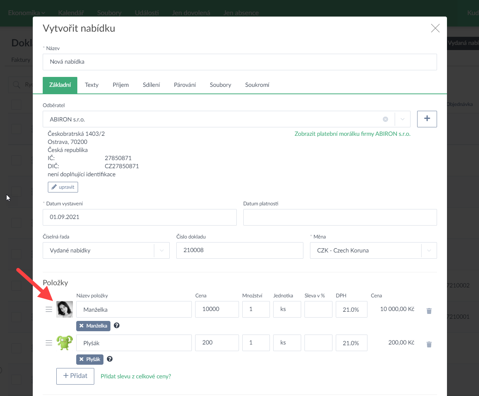Viewport: 479px width, 396px height.
Task: Remove the Manželka tag
Action: pos(81,326)
